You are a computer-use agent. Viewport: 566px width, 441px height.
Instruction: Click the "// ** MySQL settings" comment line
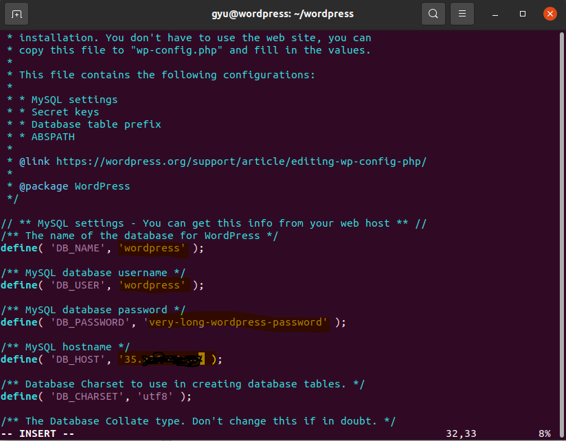pyautogui.click(x=214, y=223)
